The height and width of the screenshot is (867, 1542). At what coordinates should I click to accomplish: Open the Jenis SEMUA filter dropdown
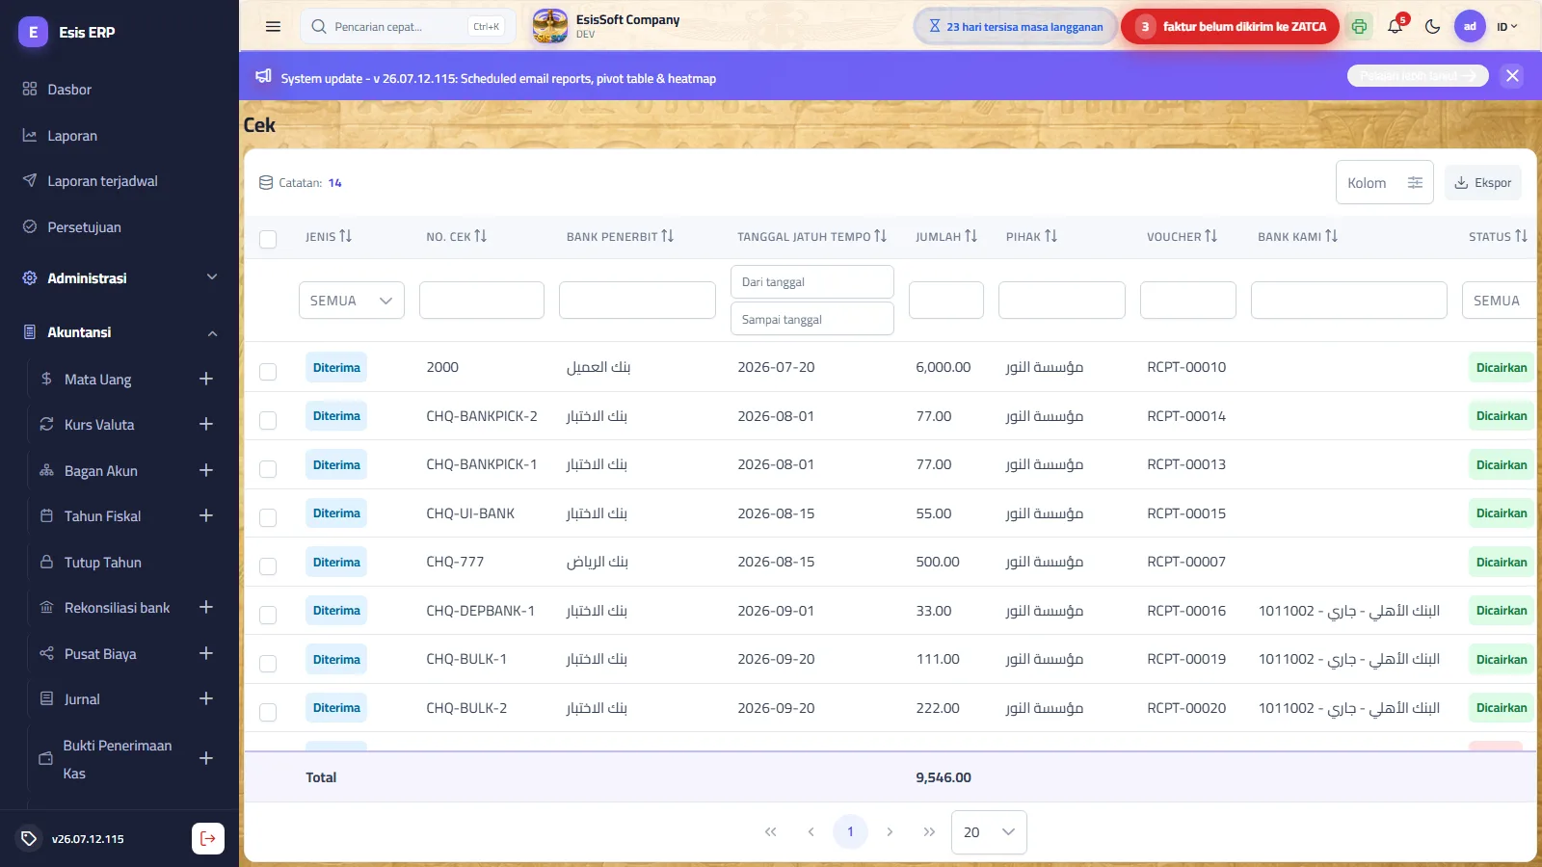(352, 301)
